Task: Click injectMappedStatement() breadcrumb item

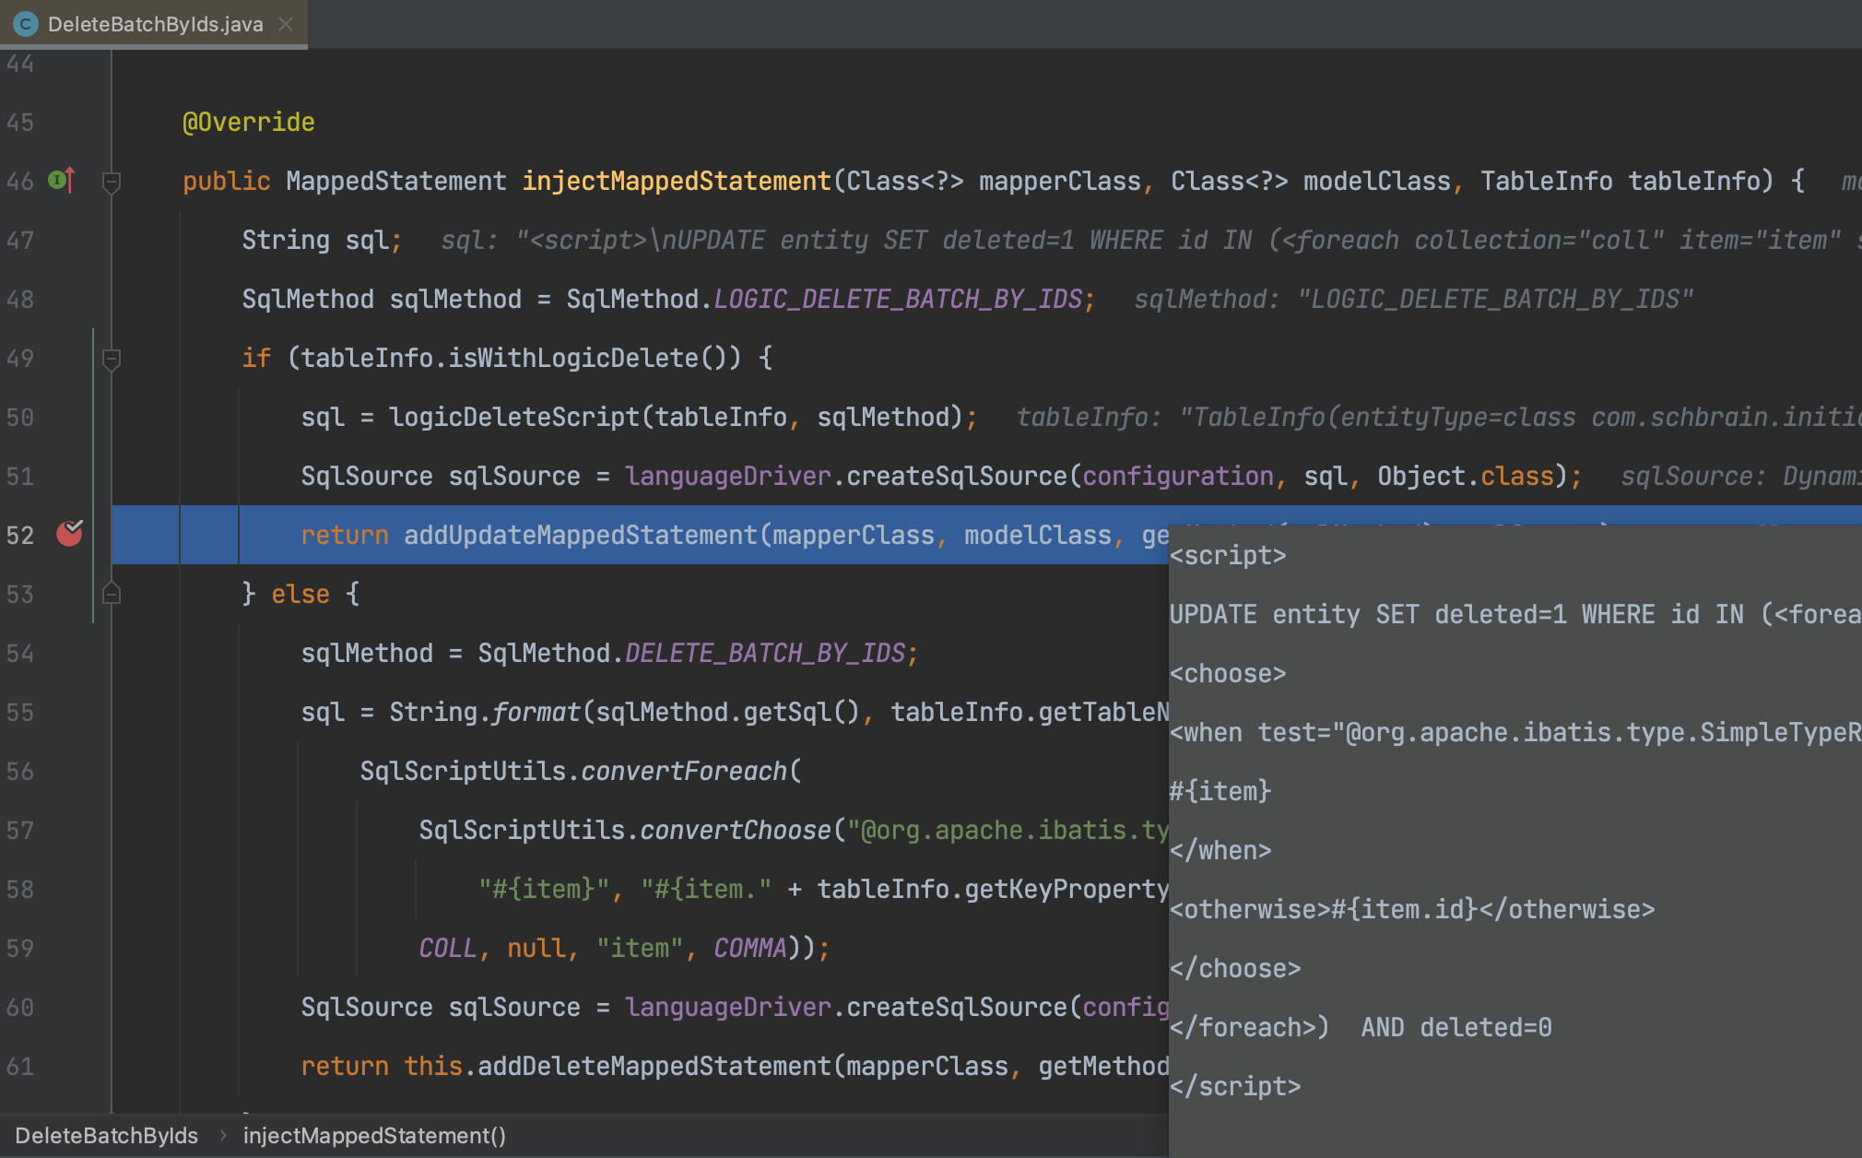Action: coord(374,1136)
